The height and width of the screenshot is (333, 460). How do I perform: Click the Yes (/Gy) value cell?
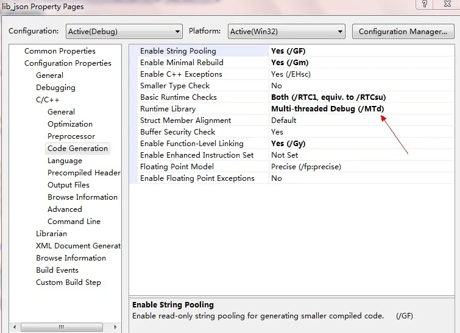361,144
